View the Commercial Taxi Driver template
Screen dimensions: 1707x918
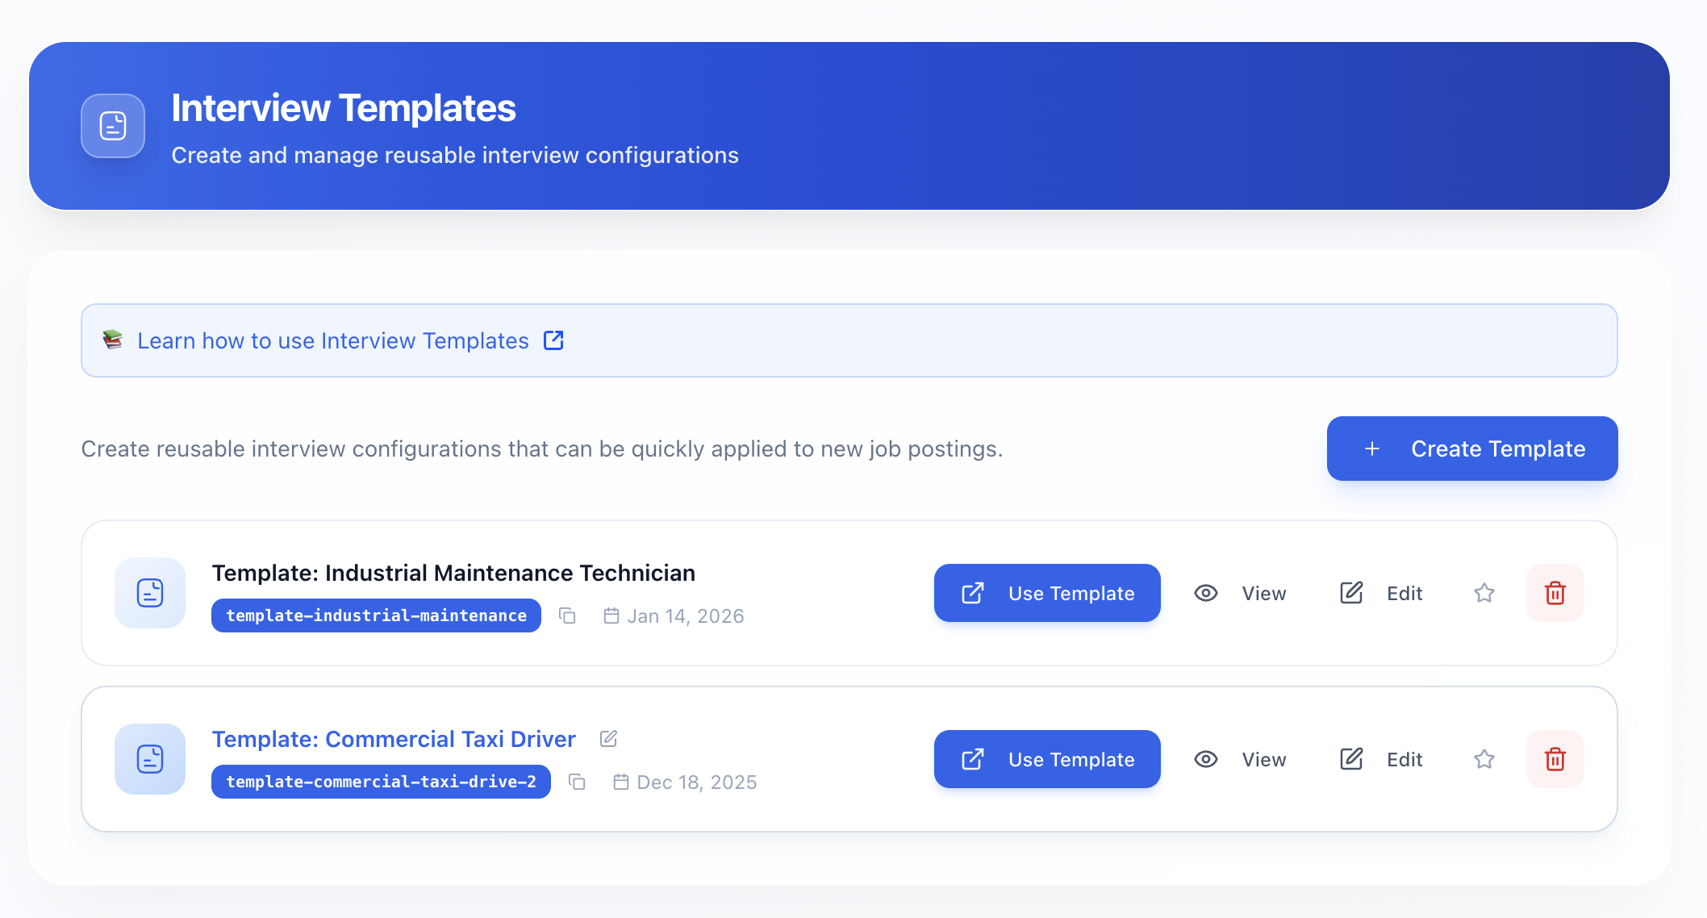[x=1240, y=759]
